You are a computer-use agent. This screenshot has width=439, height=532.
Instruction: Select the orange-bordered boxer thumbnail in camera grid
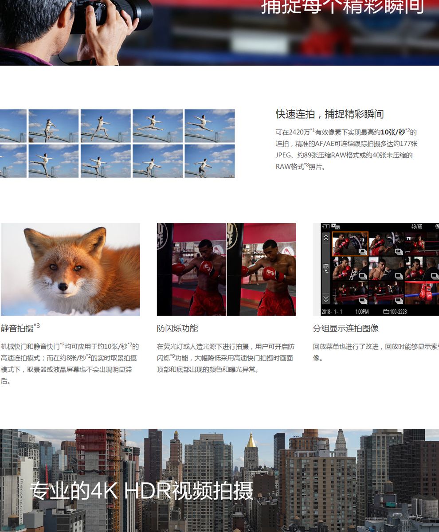tap(350, 244)
